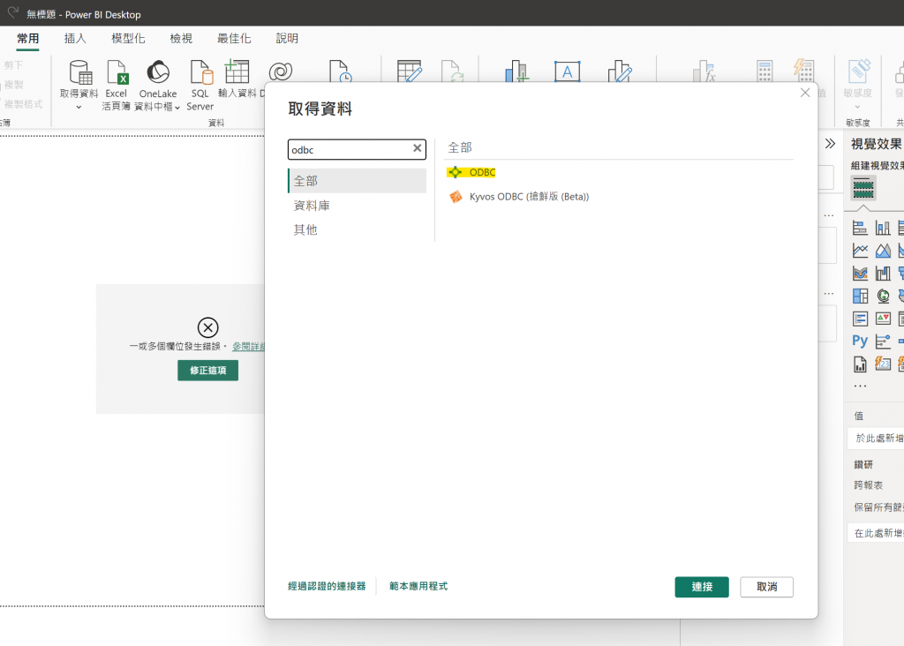Click the transform data table-with-pencil icon

click(410, 72)
